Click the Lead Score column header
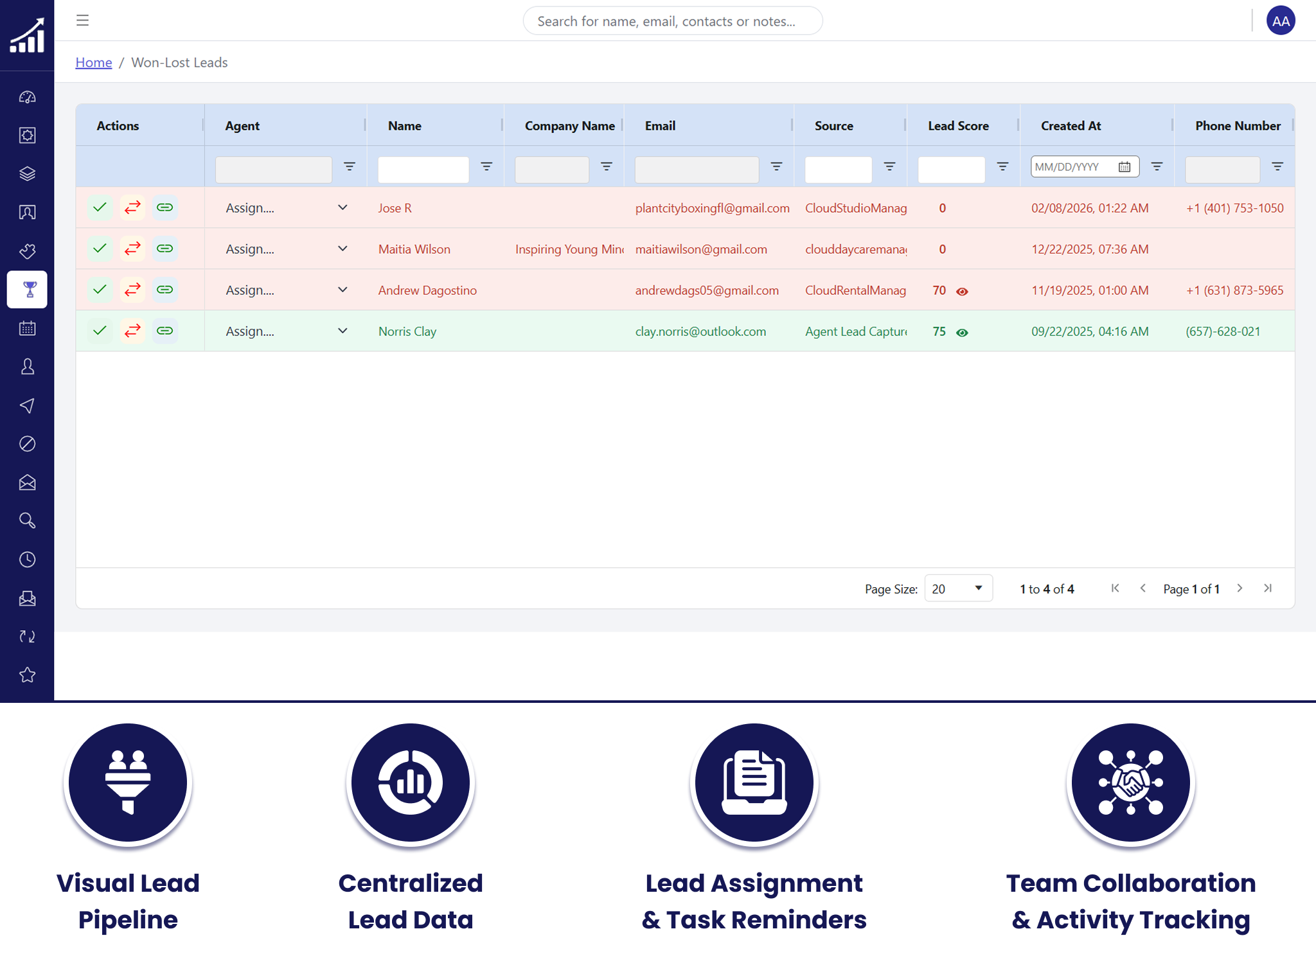Viewport: 1316px width, 956px height. [x=958, y=126]
